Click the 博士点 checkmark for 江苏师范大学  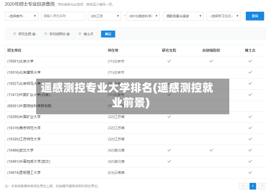(250, 139)
